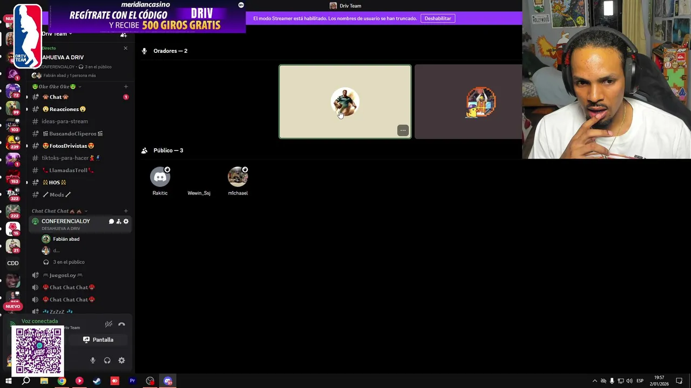Join the JuegosLoy voice channel
Image resolution: width=691 pixels, height=388 pixels.
(x=80, y=275)
